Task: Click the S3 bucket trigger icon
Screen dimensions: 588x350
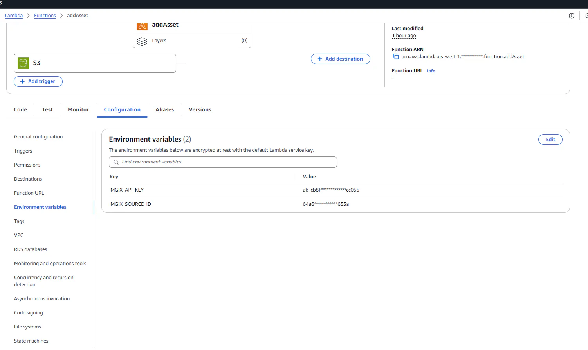Action: pyautogui.click(x=23, y=63)
